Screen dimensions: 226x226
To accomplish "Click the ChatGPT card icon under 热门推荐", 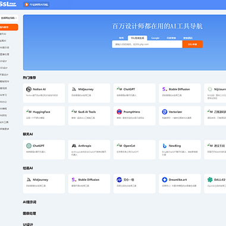I will (120, 89).
